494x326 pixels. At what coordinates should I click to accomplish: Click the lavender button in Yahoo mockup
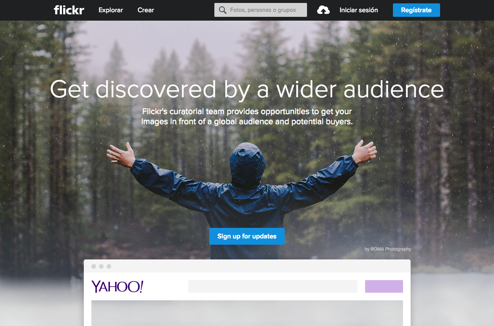point(384,286)
